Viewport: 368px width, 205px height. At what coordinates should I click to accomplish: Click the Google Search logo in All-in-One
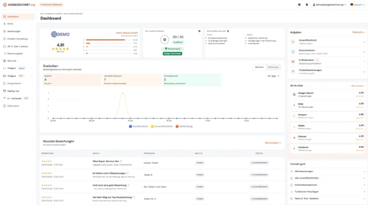[294, 94]
